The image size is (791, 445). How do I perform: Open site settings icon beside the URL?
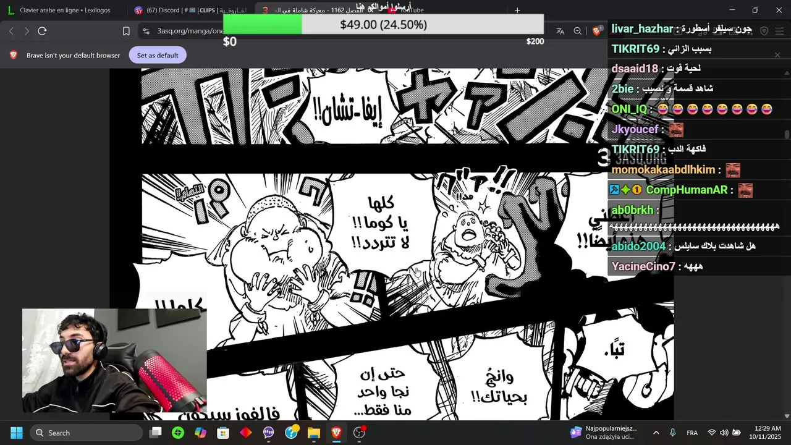[146, 31]
